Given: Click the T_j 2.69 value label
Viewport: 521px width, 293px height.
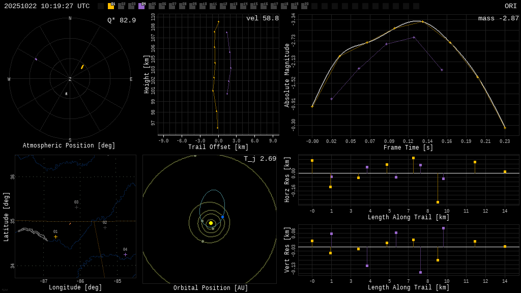Looking at the screenshot, I should tap(259, 159).
